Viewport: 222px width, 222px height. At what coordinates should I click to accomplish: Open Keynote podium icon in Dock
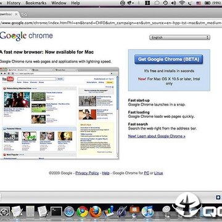[134, 212]
